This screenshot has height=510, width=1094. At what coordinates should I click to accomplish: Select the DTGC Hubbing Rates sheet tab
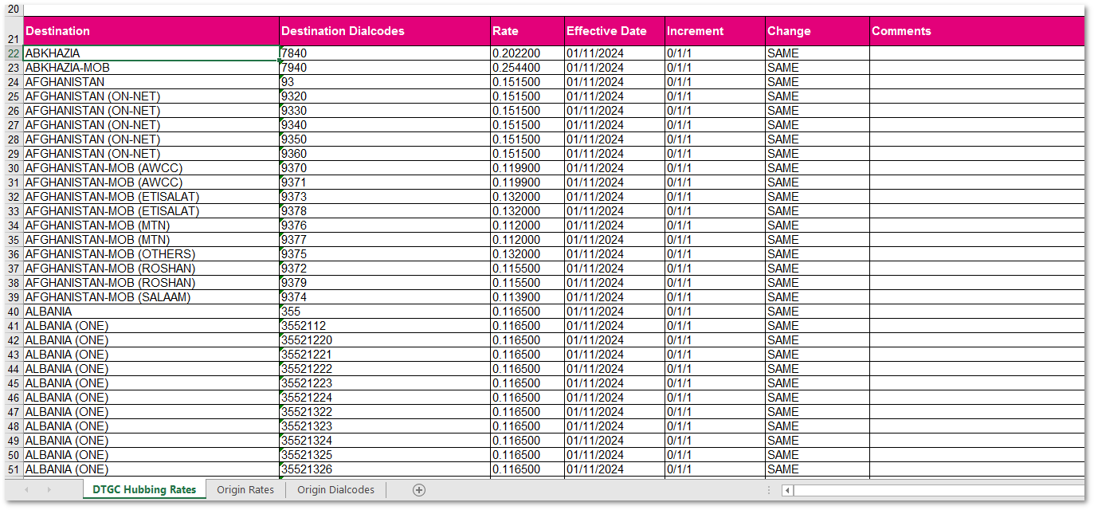coord(144,490)
